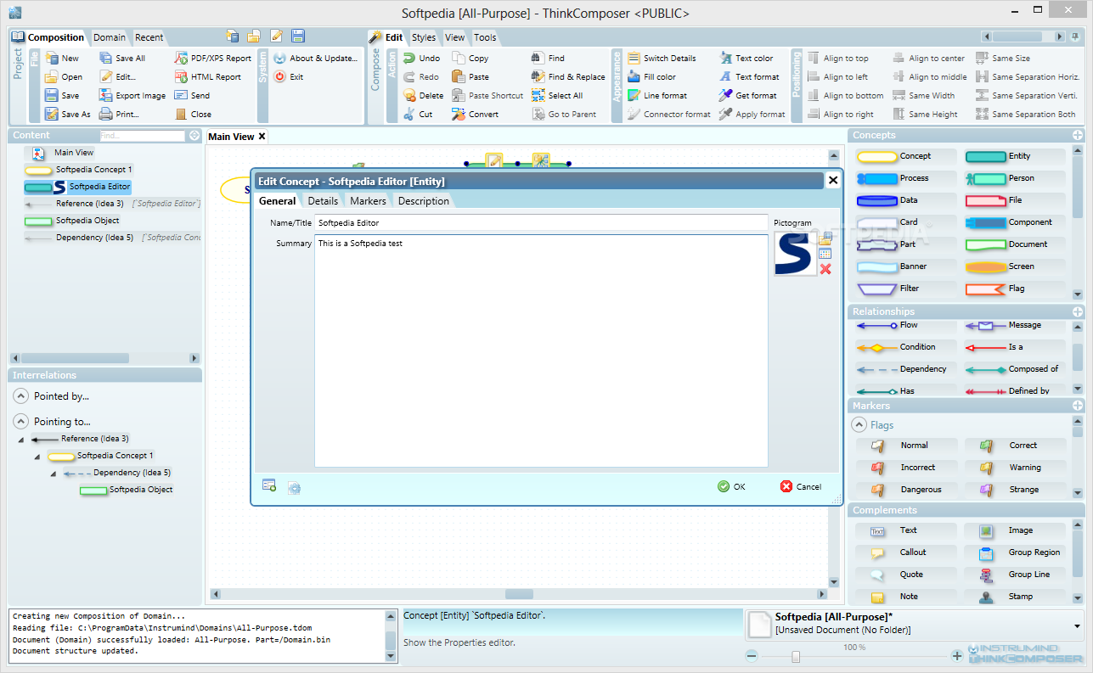Open the document selector dropdown arrow
The width and height of the screenshot is (1093, 673).
click(x=1079, y=625)
